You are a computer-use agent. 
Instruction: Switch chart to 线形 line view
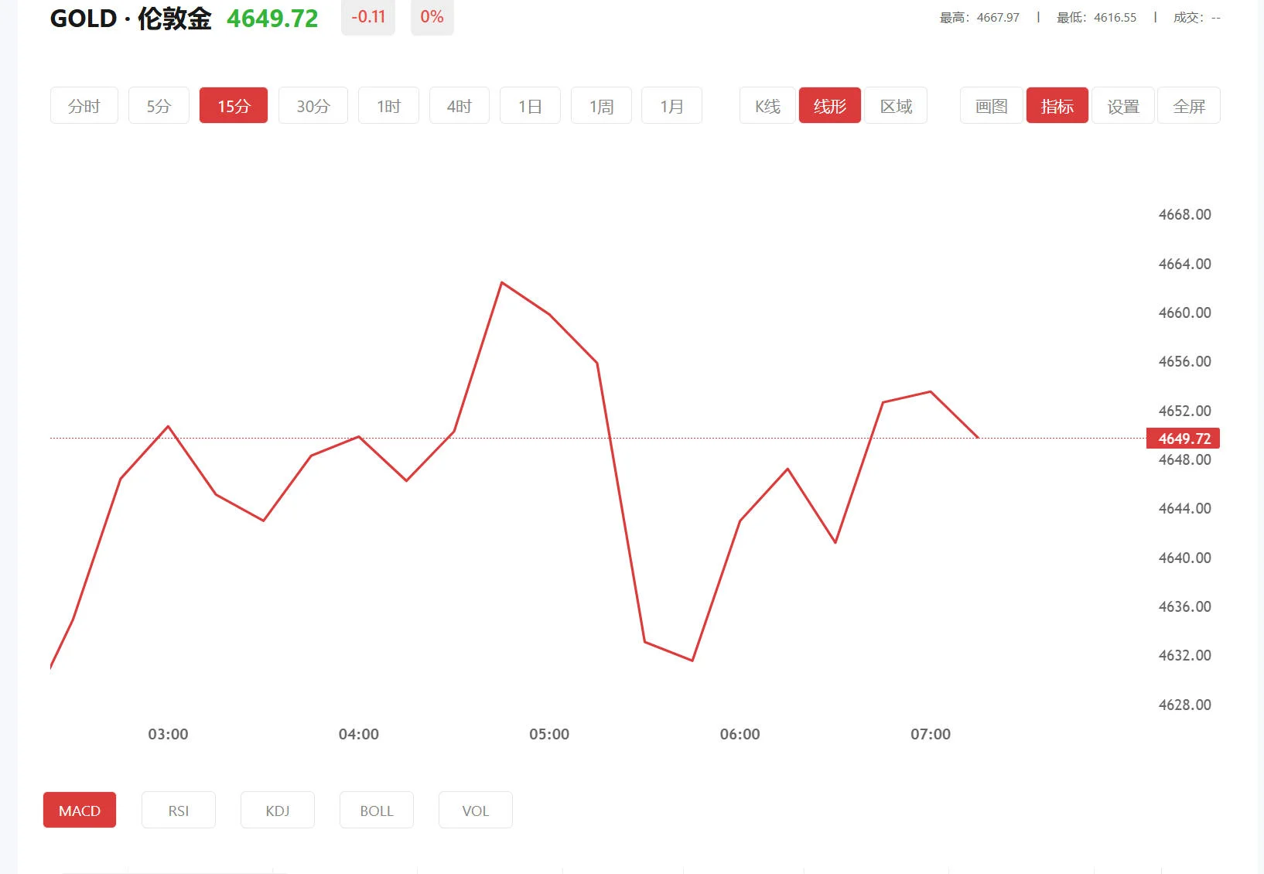pos(829,105)
